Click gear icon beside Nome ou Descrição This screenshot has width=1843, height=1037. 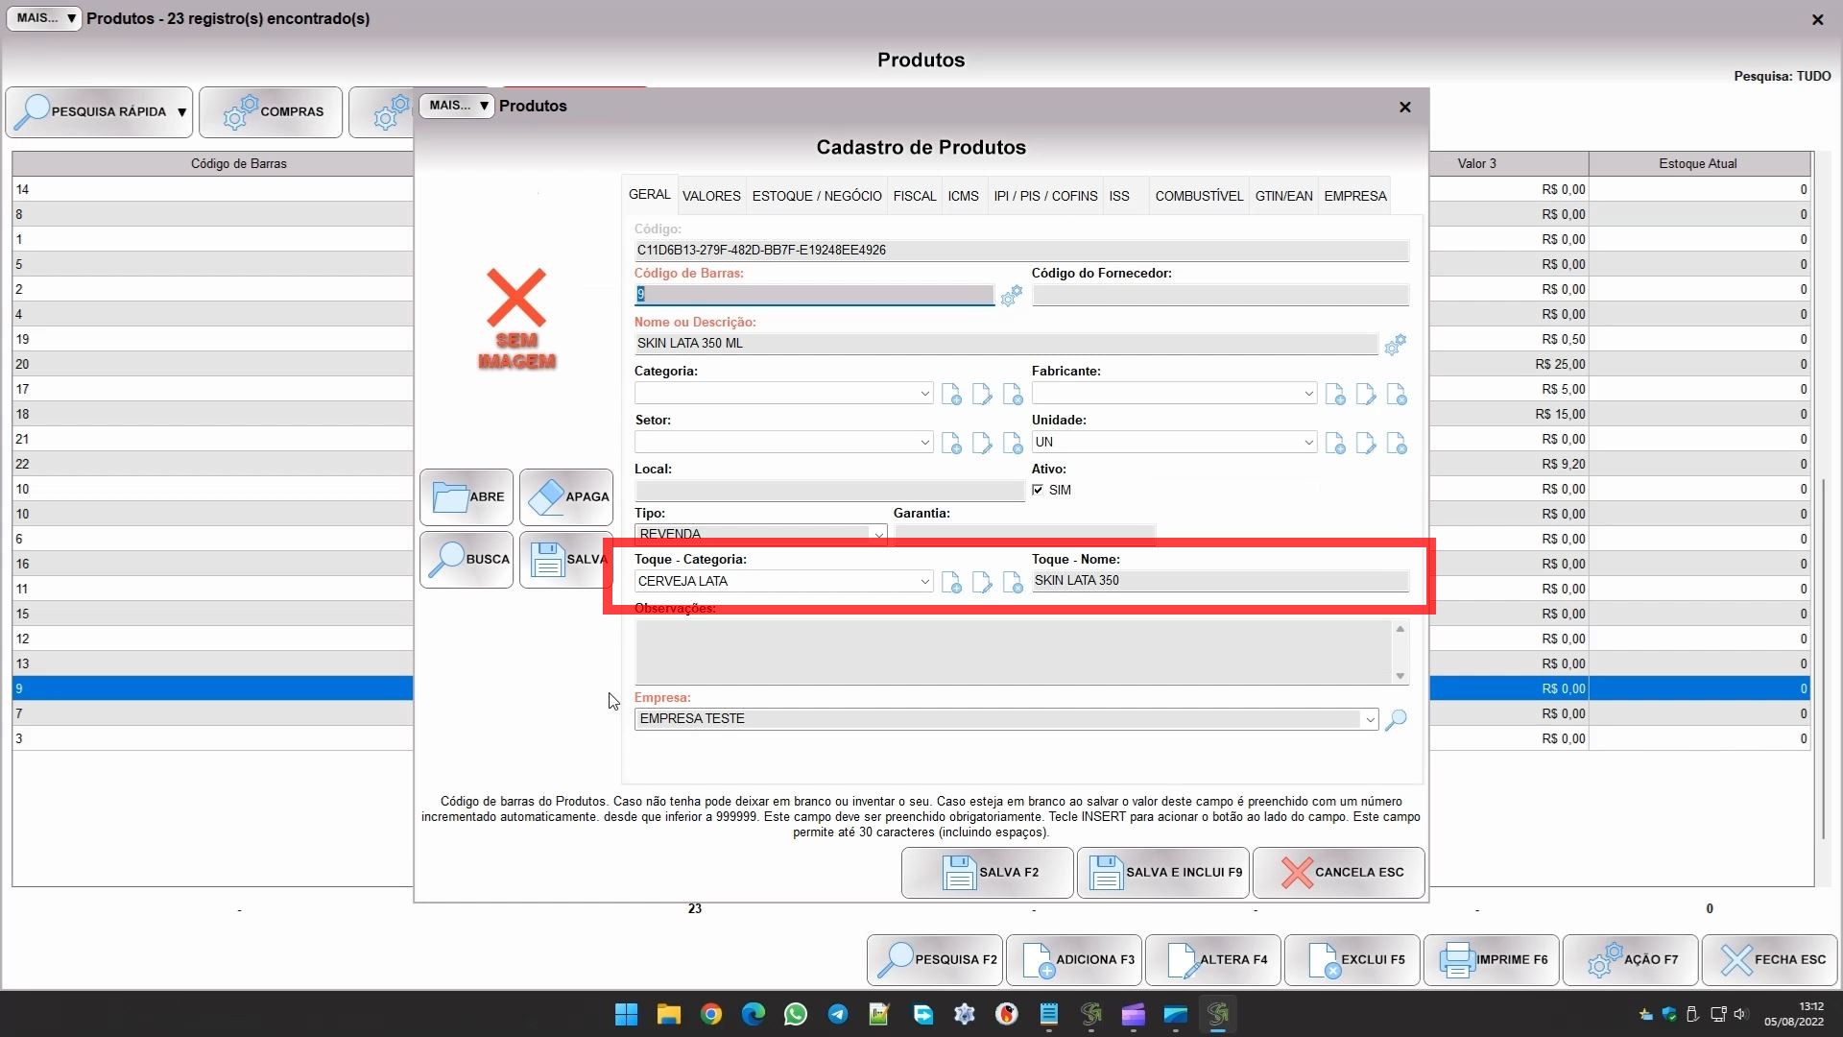1395,344
